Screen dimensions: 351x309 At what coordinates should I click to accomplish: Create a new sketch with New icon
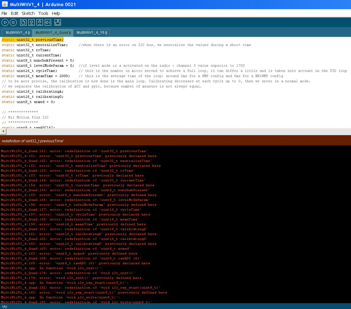(23, 22)
